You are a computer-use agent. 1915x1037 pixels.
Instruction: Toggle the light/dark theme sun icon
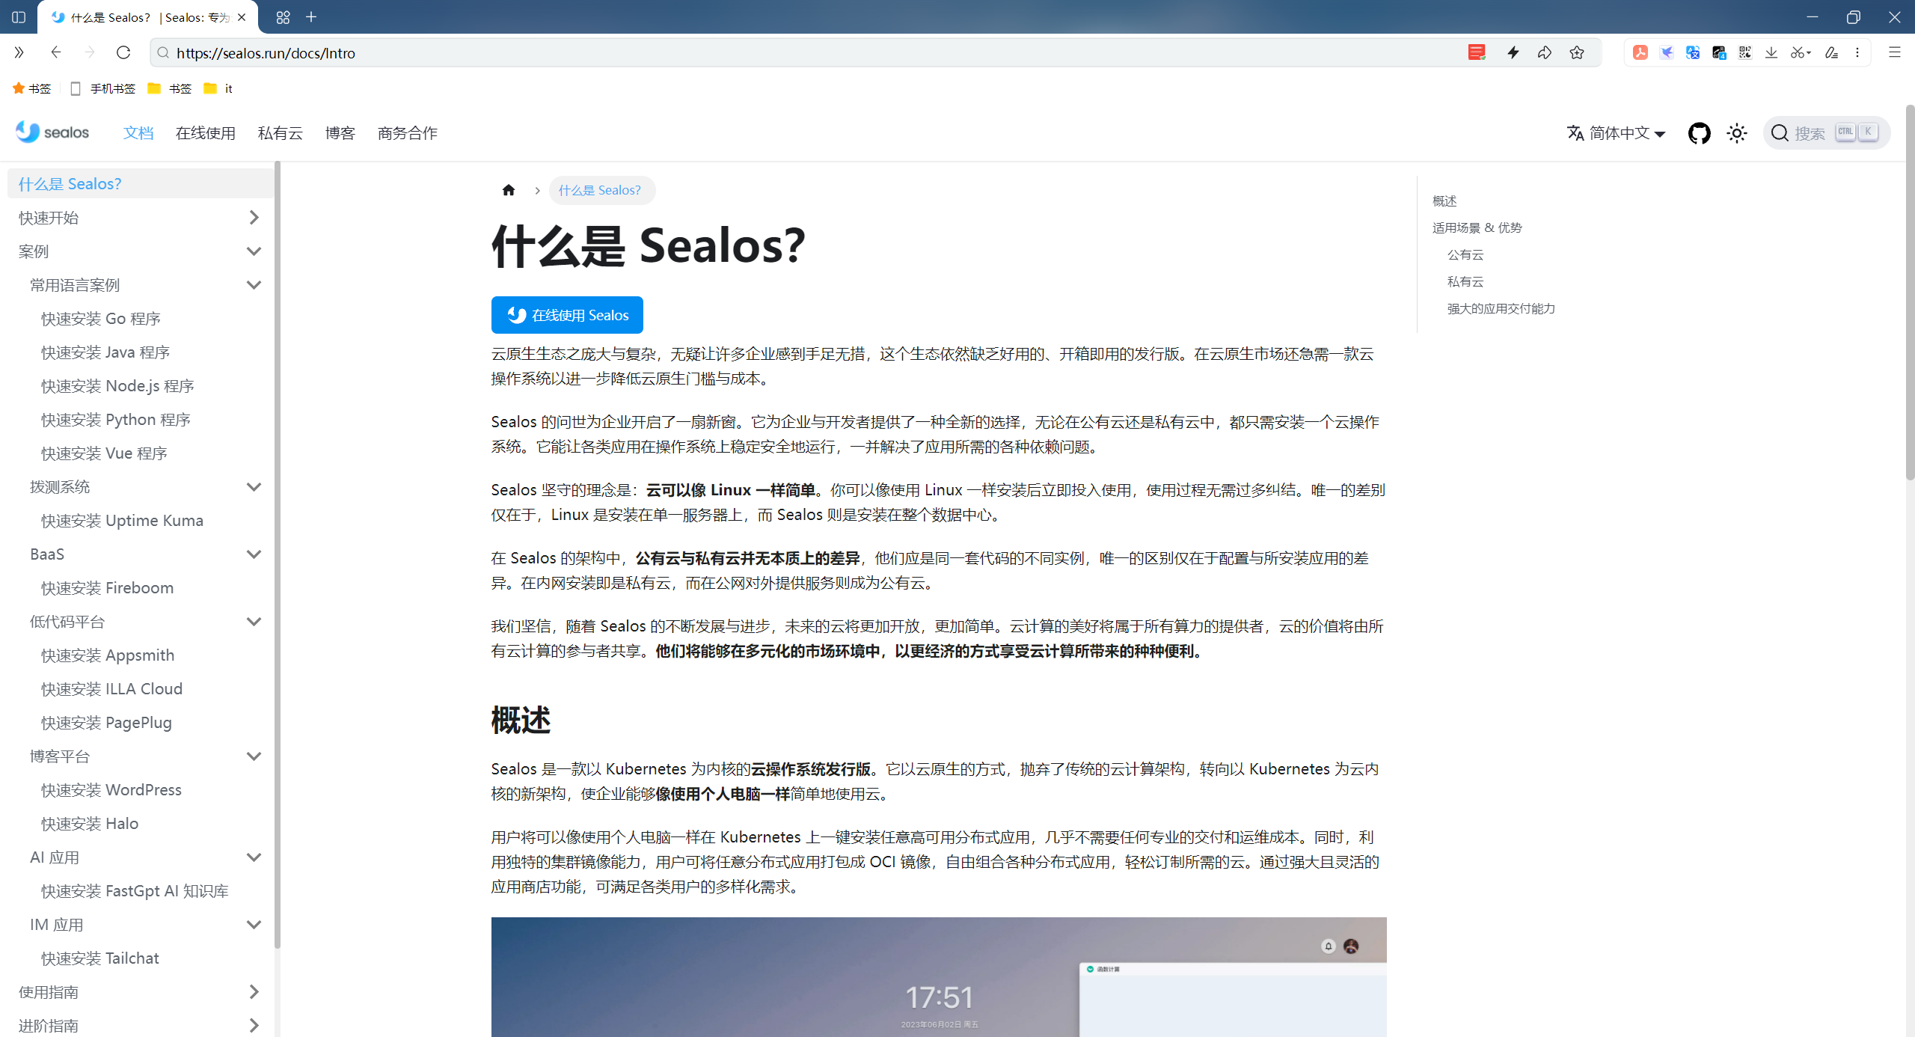[1737, 133]
